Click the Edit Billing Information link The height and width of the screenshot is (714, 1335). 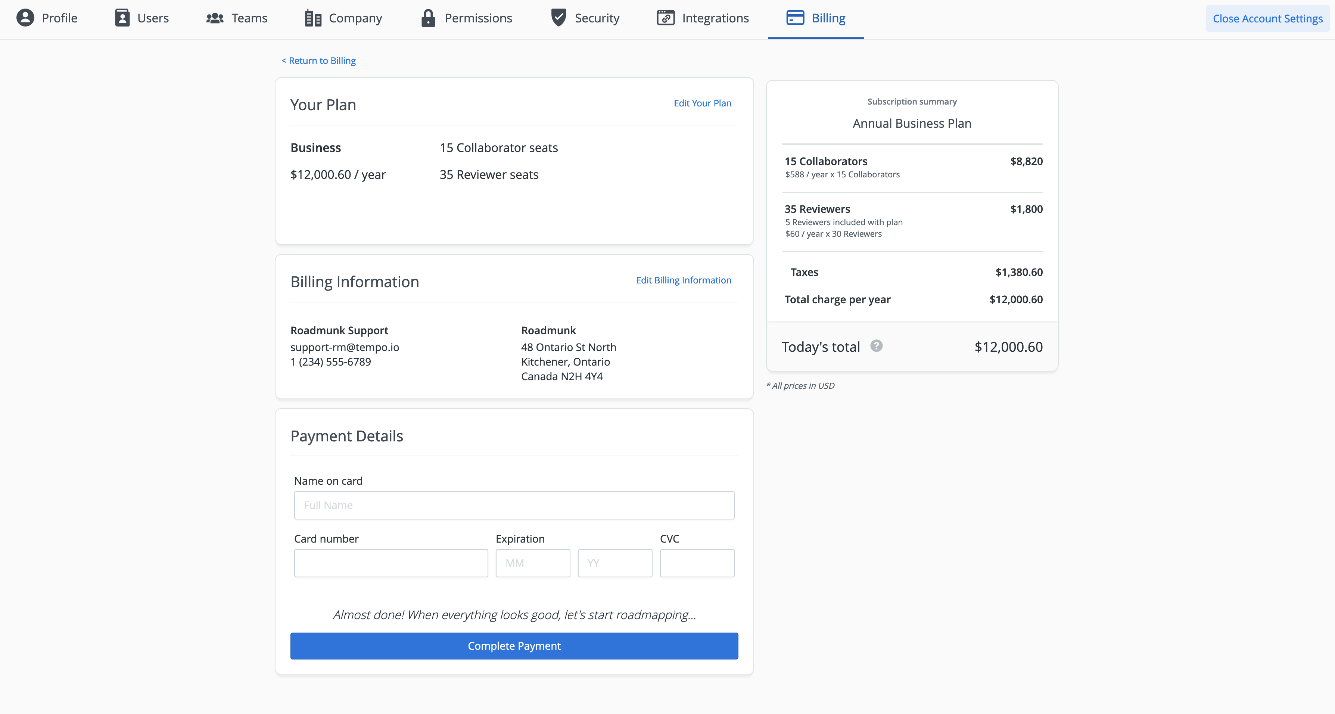click(x=683, y=280)
